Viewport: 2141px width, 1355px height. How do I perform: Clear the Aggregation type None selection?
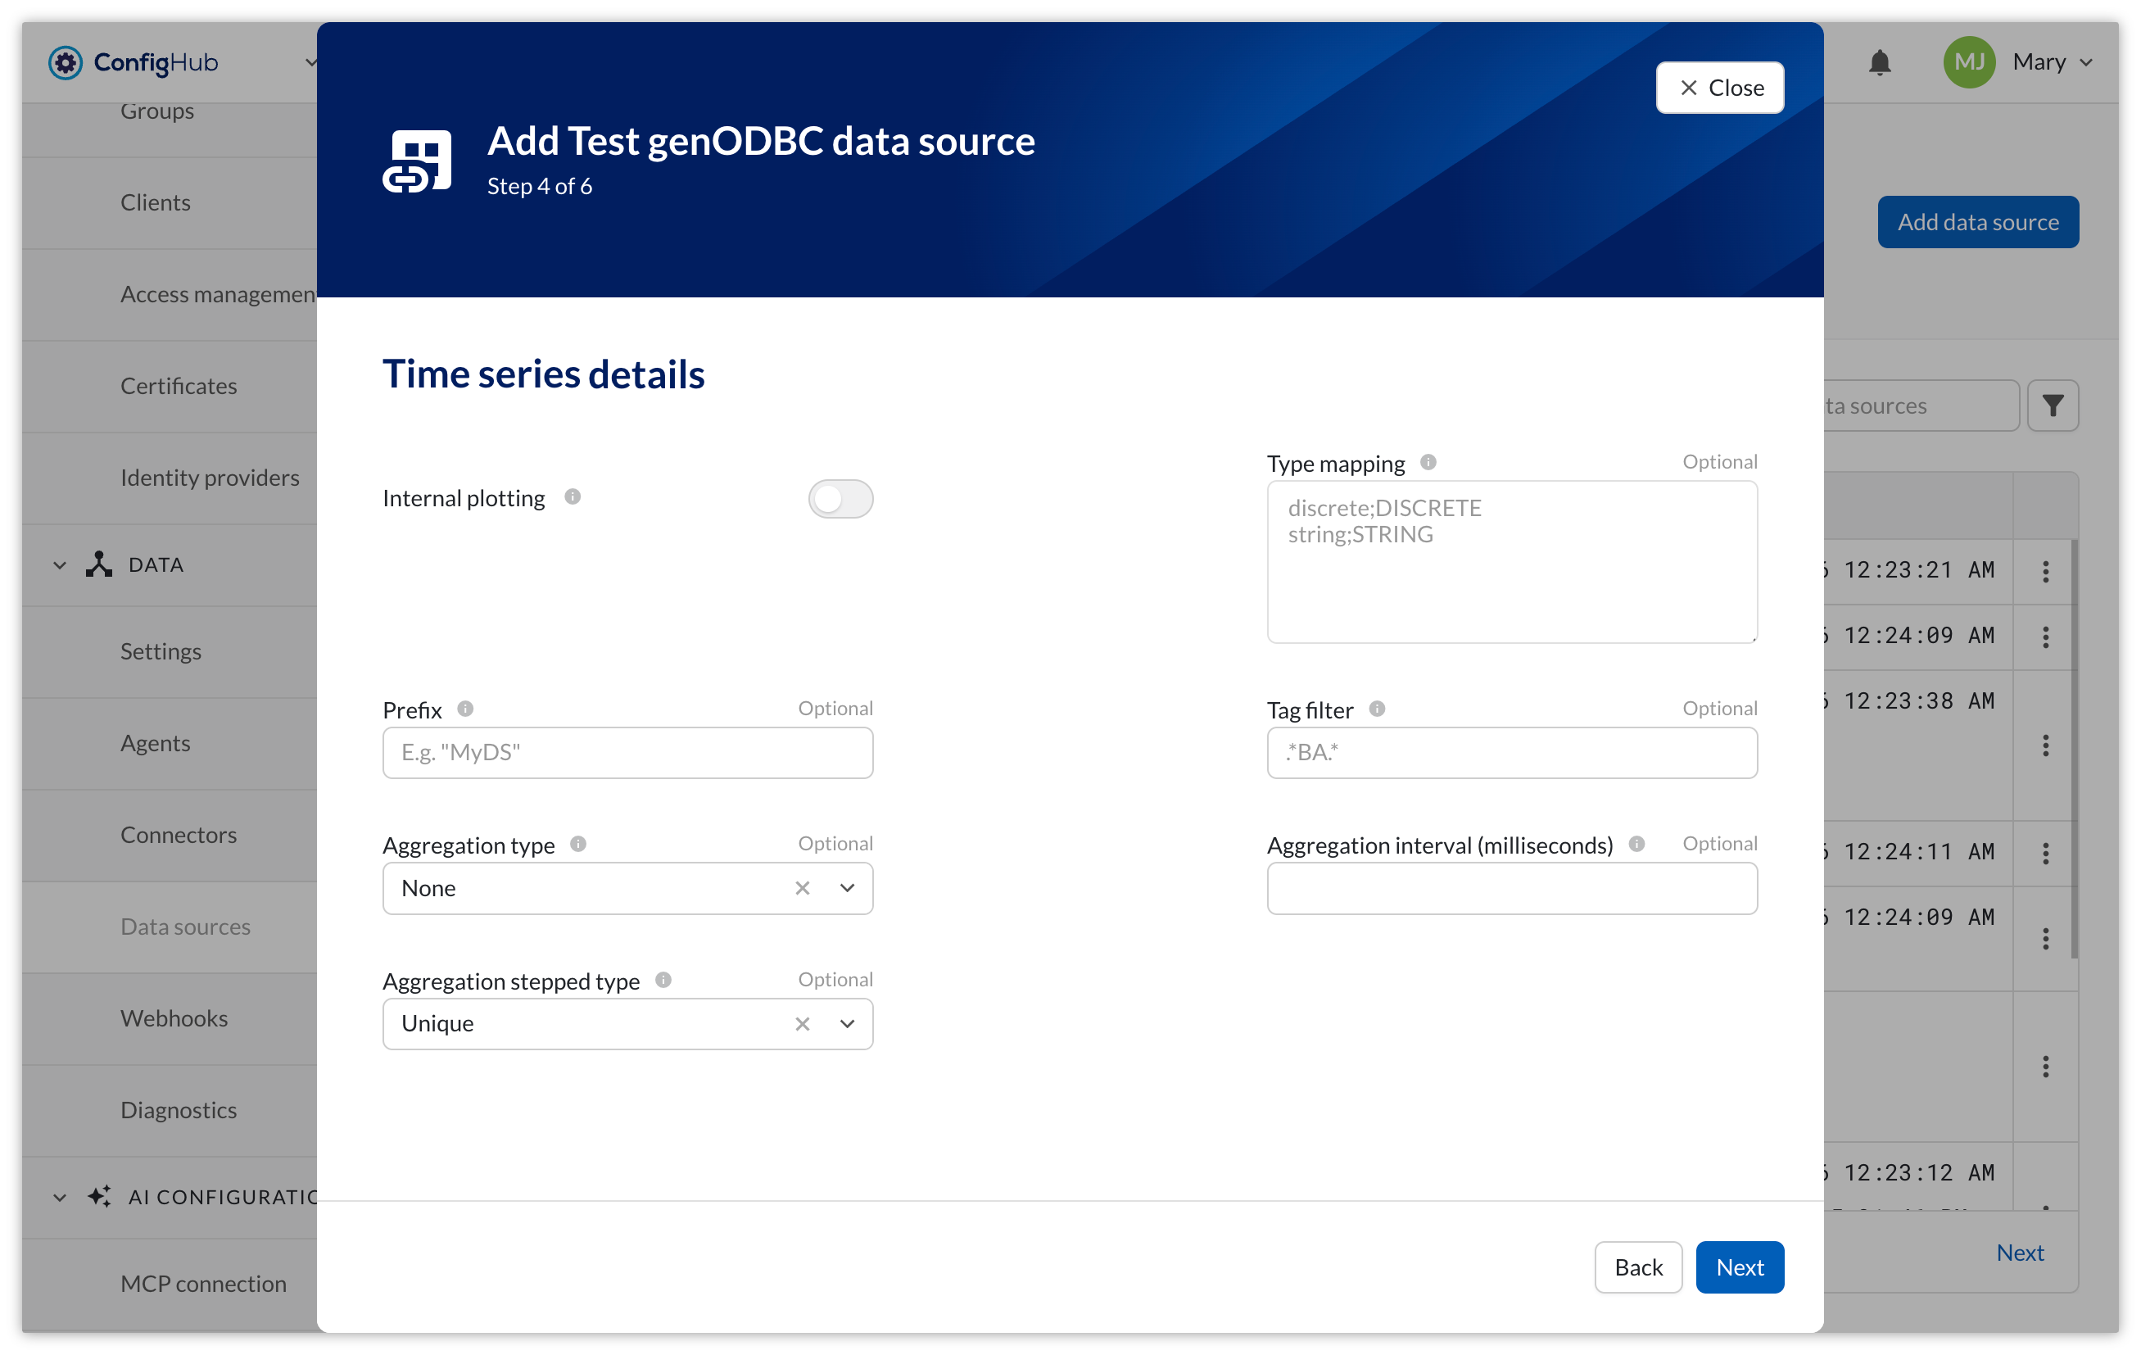tap(802, 888)
